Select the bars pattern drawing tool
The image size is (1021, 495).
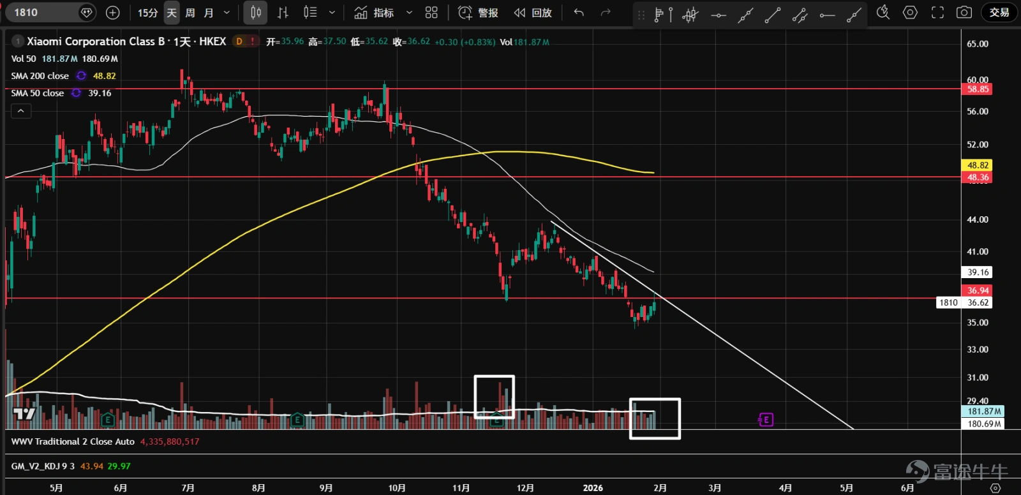coord(690,14)
